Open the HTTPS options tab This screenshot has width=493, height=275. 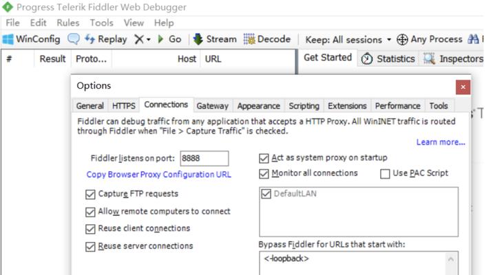point(123,106)
